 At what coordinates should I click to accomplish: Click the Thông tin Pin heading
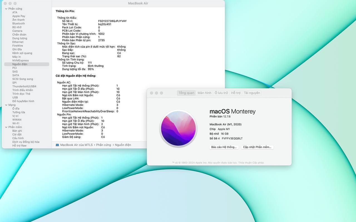coord(65,11)
